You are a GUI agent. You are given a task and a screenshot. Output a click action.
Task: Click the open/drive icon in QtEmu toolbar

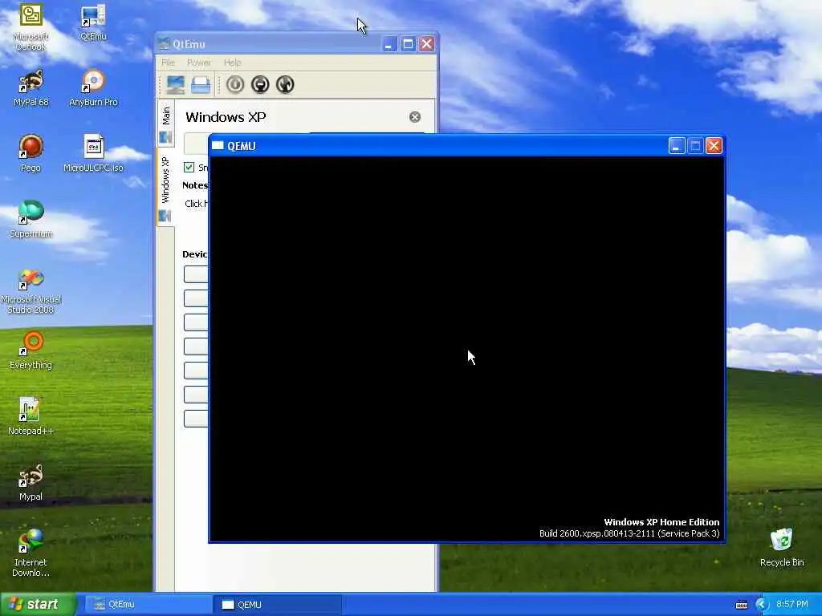pos(201,84)
